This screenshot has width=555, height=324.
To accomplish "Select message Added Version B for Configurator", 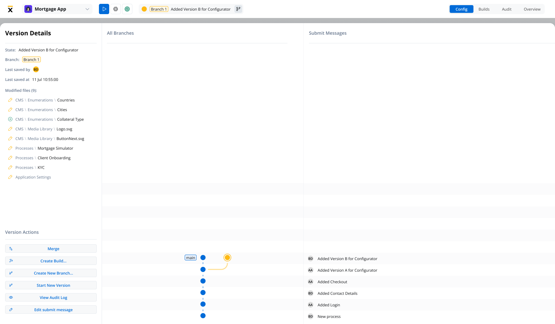I will (x=347, y=259).
